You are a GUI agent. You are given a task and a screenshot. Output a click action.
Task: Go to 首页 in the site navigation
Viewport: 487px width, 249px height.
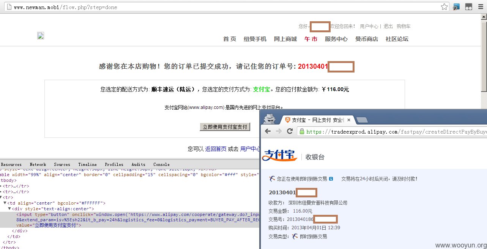tap(230, 39)
